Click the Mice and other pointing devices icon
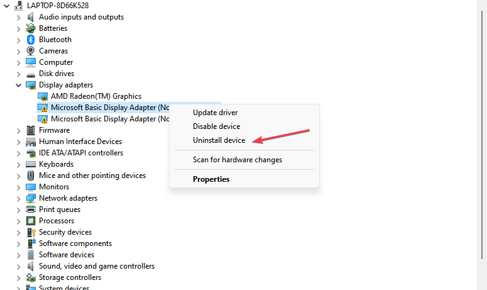This screenshot has width=487, height=290. [x=30, y=176]
